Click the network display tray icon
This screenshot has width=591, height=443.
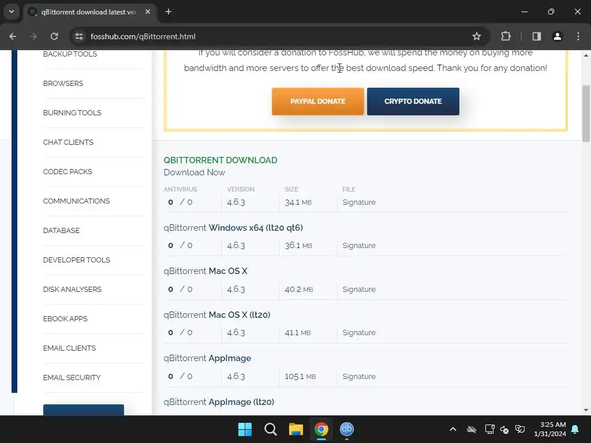coord(489,429)
